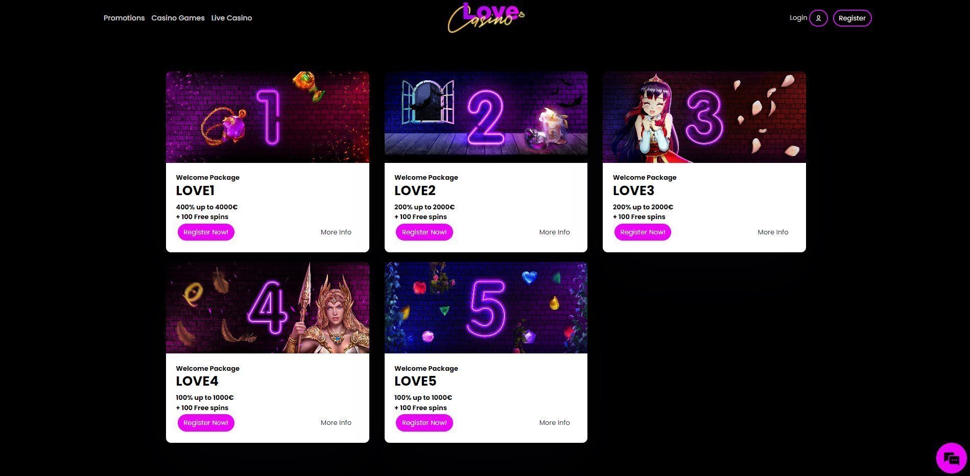Open More Info for LOVE5 package
The width and height of the screenshot is (970, 476).
click(554, 423)
